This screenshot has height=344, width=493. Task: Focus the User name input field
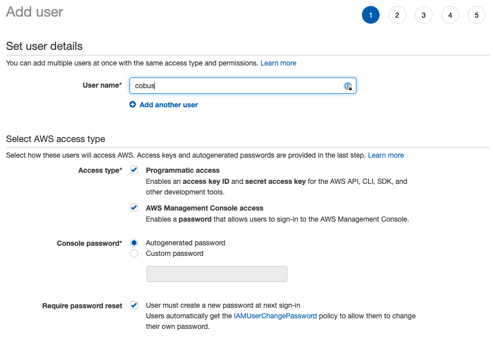pyautogui.click(x=237, y=86)
